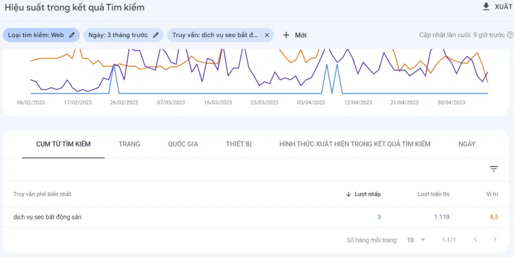The width and height of the screenshot is (514, 257).
Task: Click the plus icon for new filter
Action: [x=286, y=35]
